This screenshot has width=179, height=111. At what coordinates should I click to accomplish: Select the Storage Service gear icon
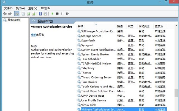coord(79,36)
